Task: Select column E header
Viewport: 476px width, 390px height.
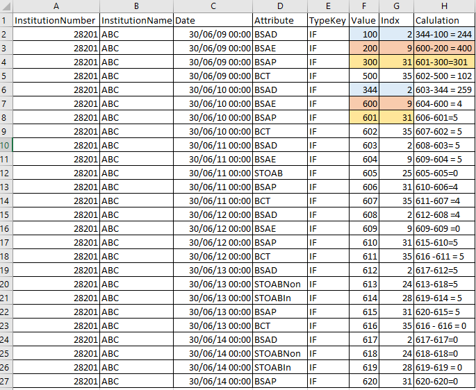Action: 328,6
